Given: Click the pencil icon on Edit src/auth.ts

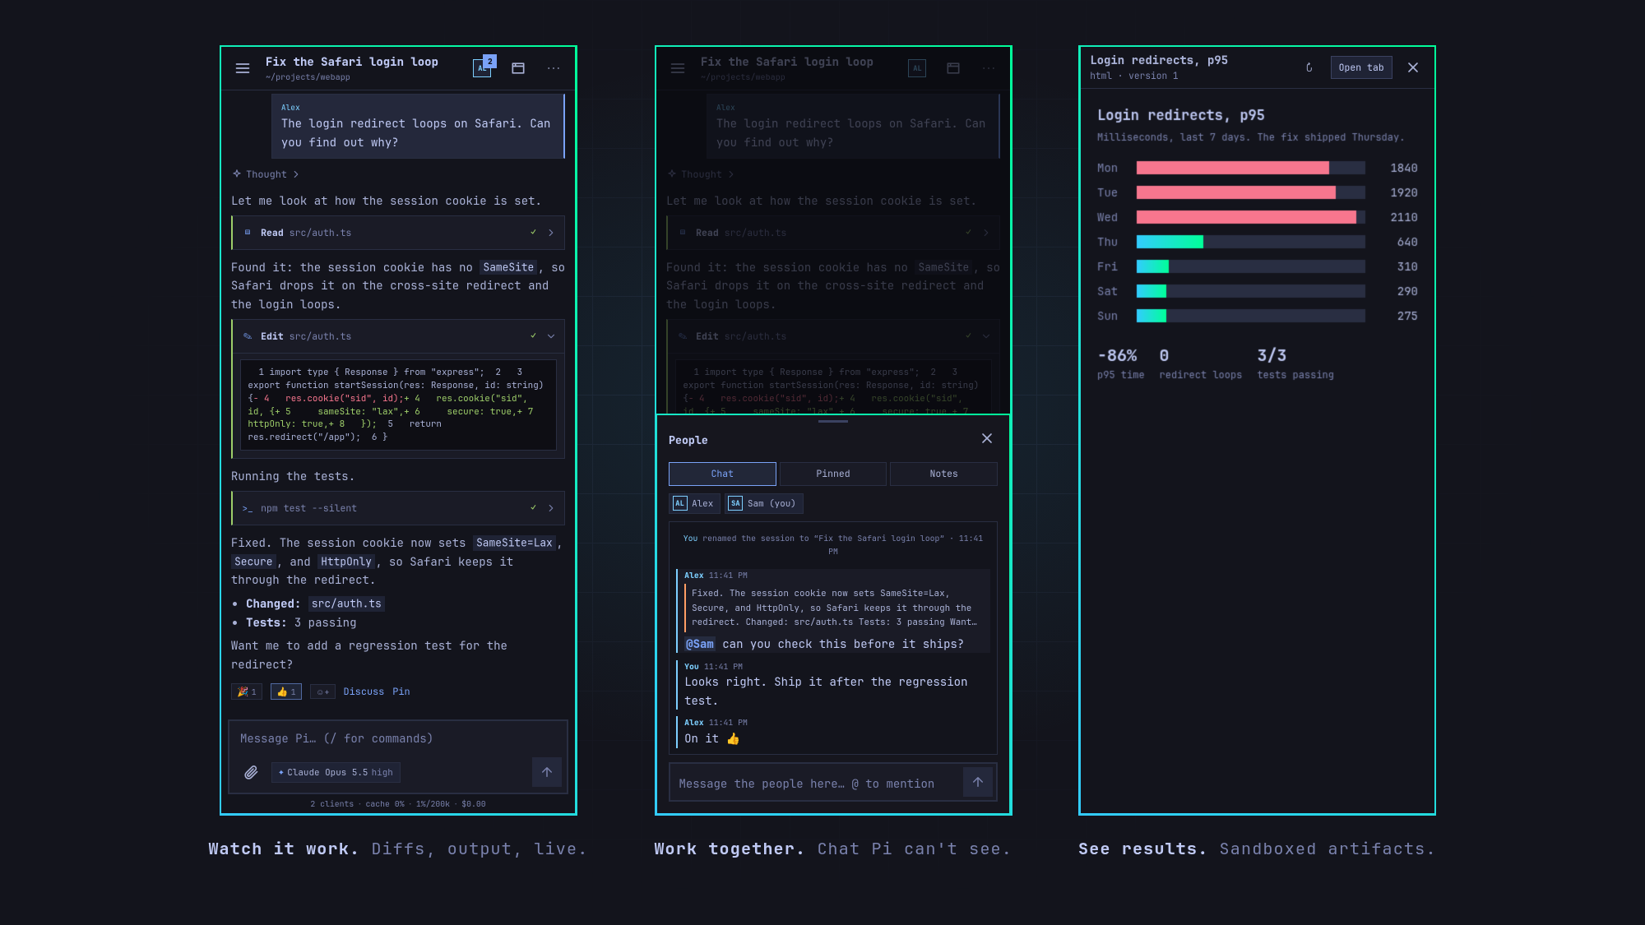Looking at the screenshot, I should 248,336.
